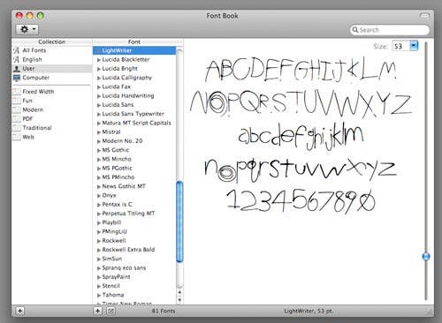Select Matura MT Script Capitals font
Viewport: 442px width, 323px height.
[136, 123]
